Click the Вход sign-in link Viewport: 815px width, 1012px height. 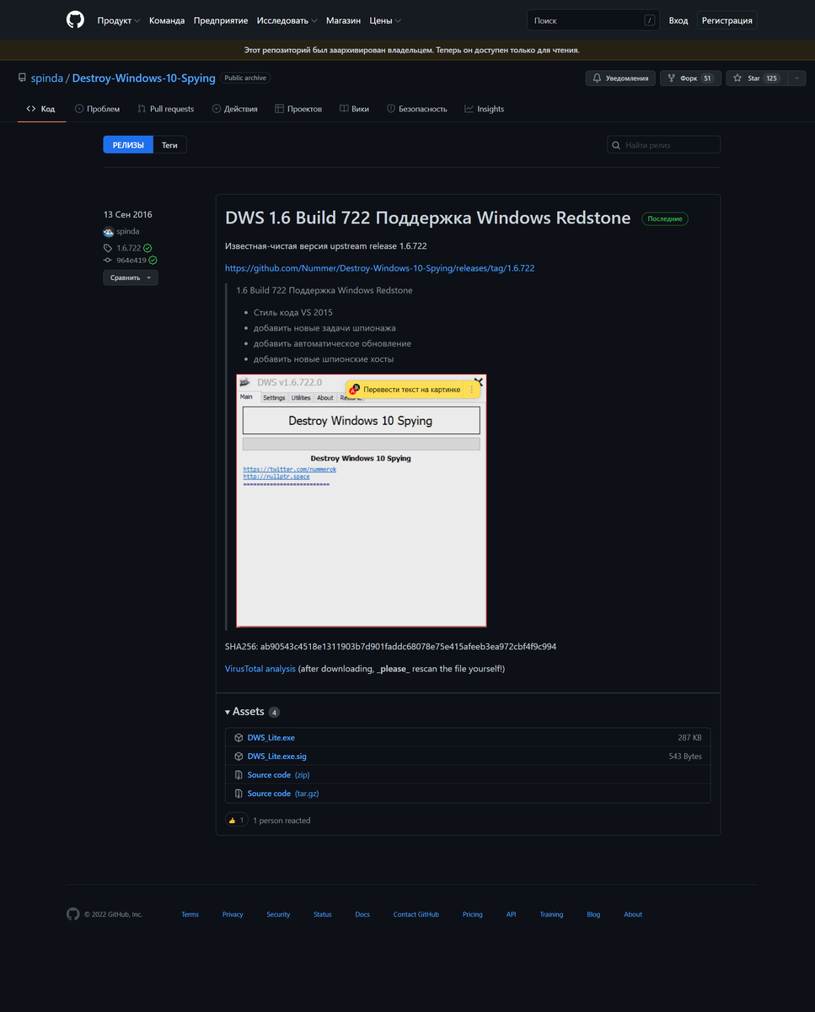pyautogui.click(x=678, y=20)
